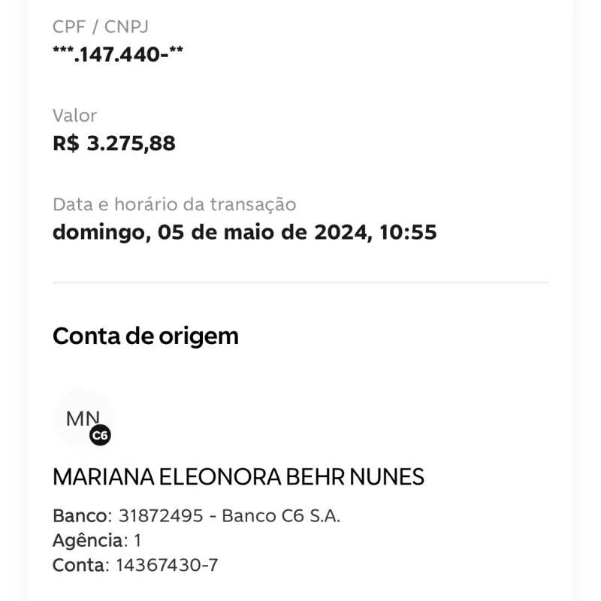Click the Data e horário da transação label
The image size is (601, 601).
click(174, 204)
